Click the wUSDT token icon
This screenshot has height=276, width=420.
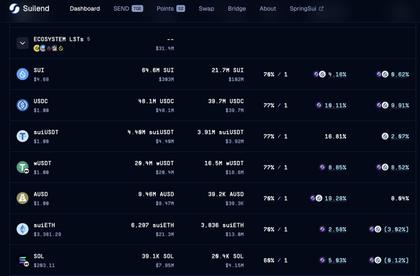coord(23,167)
